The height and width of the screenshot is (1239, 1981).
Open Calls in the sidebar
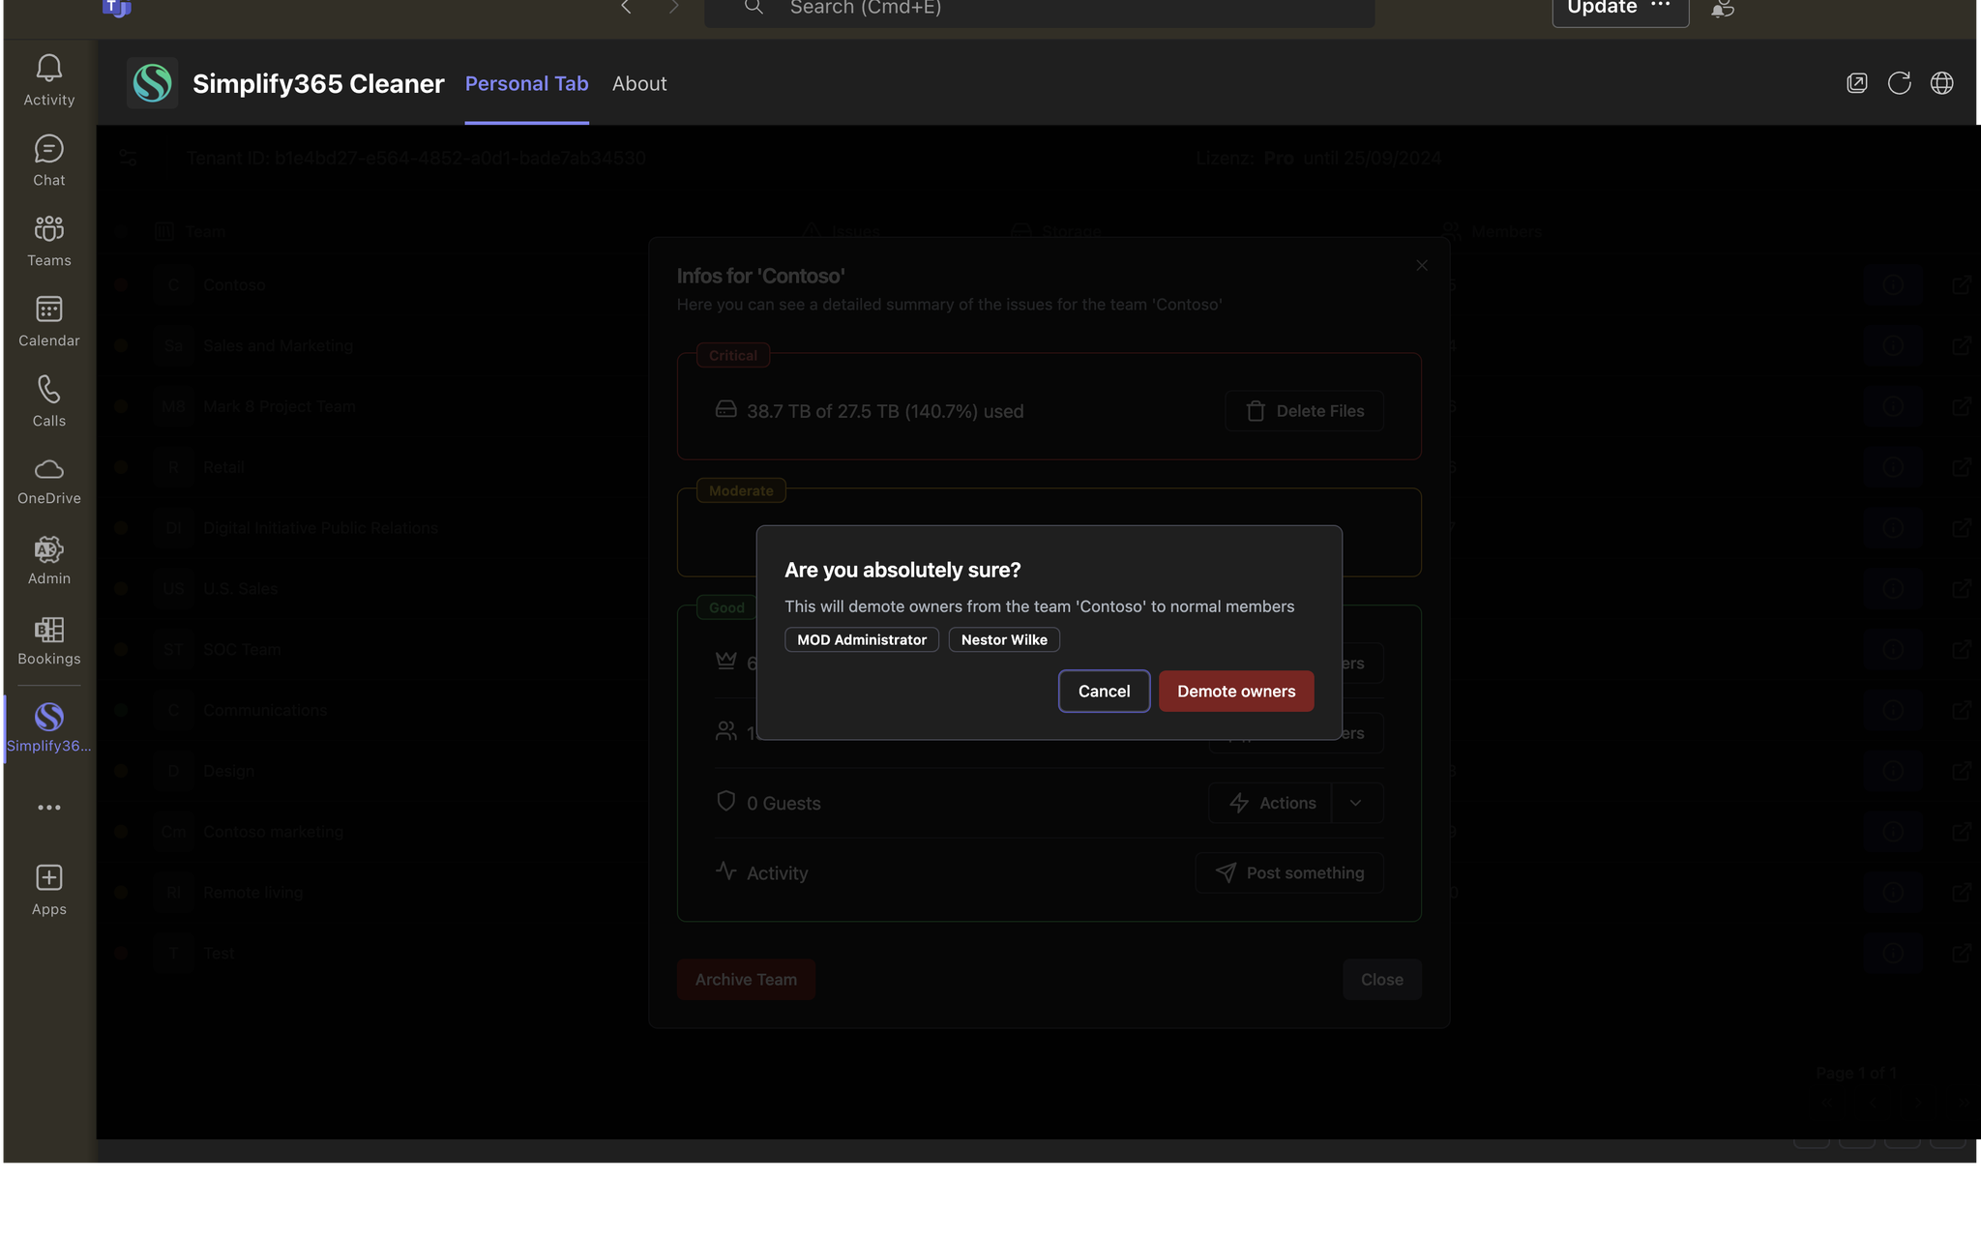[x=49, y=401]
